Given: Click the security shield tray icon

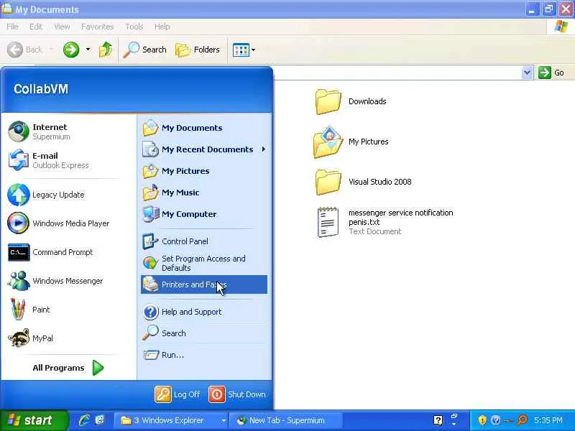Looking at the screenshot, I should point(482,420).
